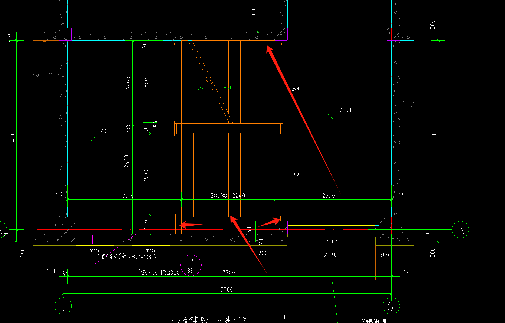Select the stair break line zigzag symbol

211,83
